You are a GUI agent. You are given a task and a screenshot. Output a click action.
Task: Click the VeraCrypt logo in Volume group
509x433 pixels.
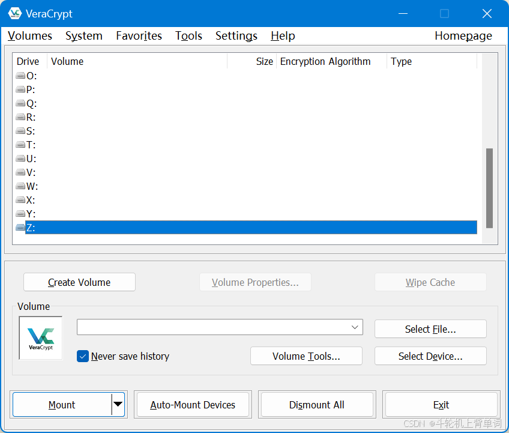41,338
